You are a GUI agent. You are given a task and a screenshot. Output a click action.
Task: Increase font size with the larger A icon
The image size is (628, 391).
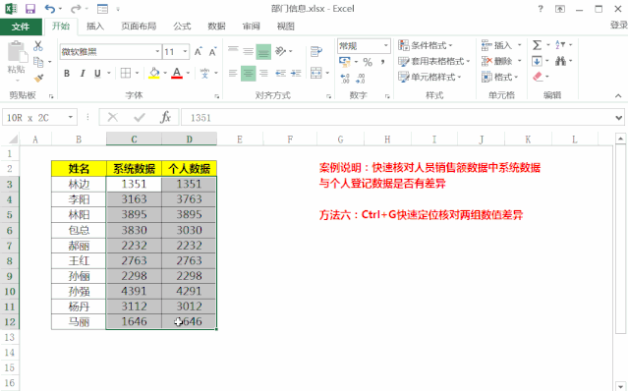pyautogui.click(x=198, y=52)
